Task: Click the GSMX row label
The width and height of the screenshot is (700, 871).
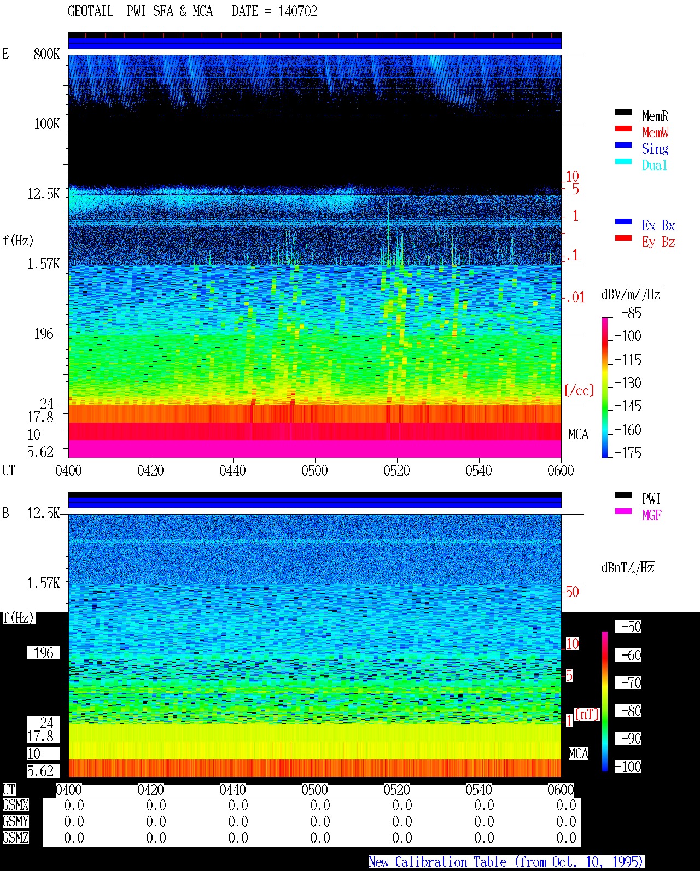Action: (15, 805)
